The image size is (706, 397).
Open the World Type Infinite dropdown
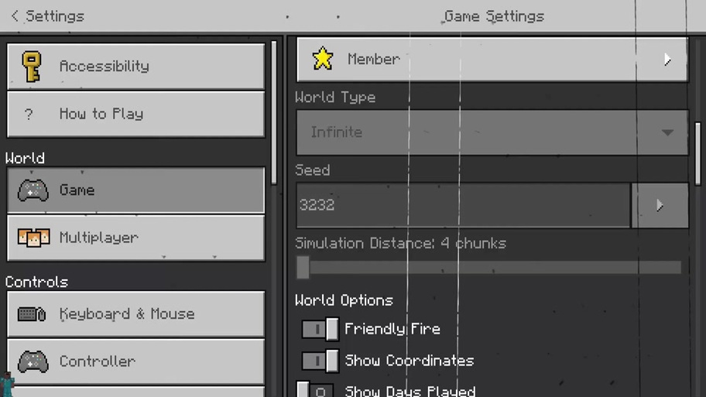492,133
